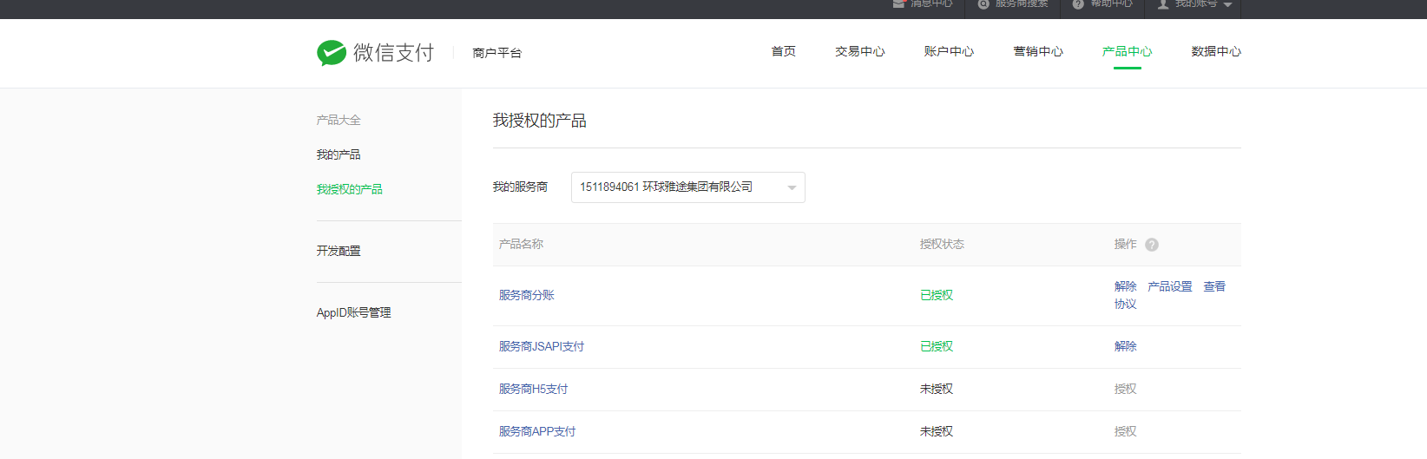Click 授权 for 服务商APP支付
The image size is (1427, 459).
click(1126, 431)
